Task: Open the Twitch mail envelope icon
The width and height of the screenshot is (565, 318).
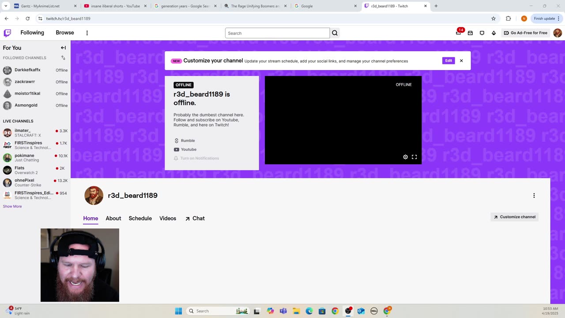Action: (470, 33)
